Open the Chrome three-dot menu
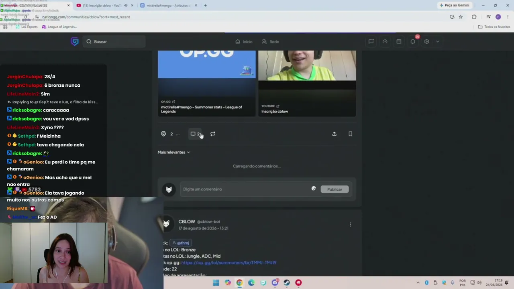 click(x=508, y=17)
